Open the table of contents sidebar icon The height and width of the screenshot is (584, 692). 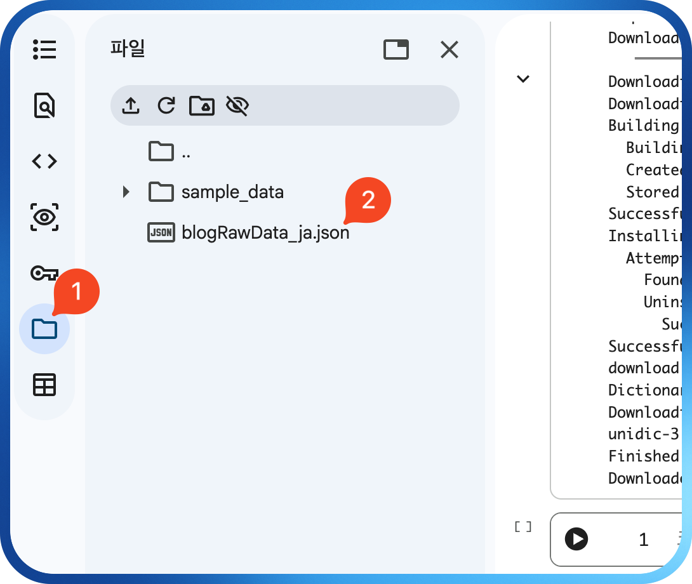[44, 50]
